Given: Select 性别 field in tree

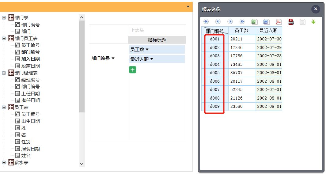Looking at the screenshot, I should tap(26, 142).
